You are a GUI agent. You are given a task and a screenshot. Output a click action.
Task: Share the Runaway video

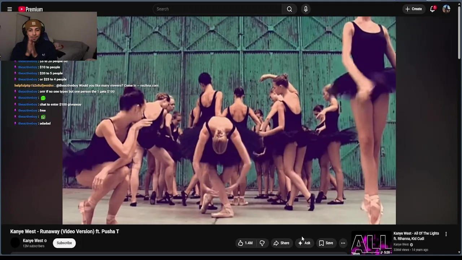(281, 243)
